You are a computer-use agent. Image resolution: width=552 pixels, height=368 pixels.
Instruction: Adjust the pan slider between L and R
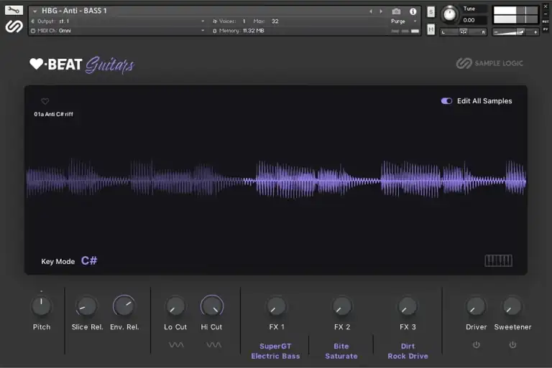(464, 32)
